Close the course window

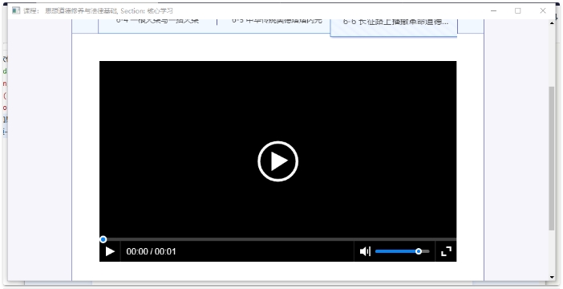(x=543, y=10)
